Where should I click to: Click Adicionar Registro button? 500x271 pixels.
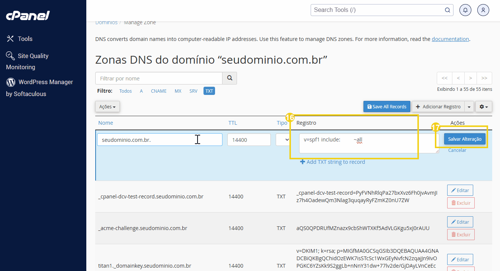coord(438,106)
